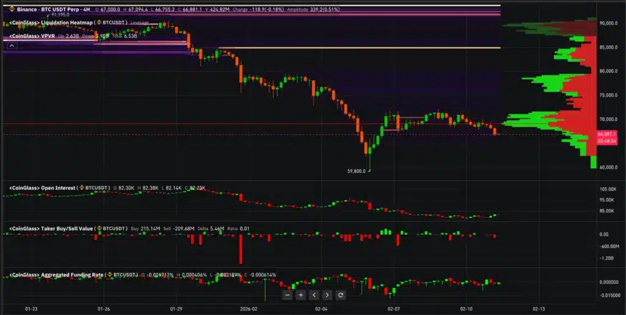626x315 pixels.
Task: Click the 01-29 date on the time axis
Action: (x=176, y=310)
